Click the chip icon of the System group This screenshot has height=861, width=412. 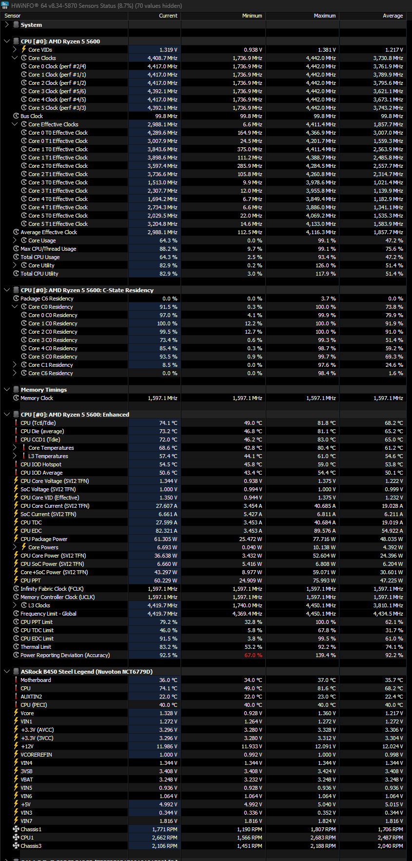(16, 24)
